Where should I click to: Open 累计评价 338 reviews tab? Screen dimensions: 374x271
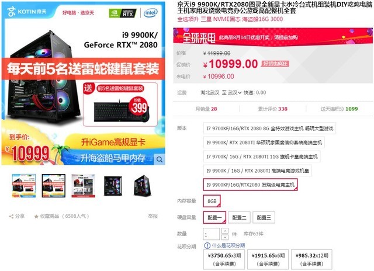273,109
